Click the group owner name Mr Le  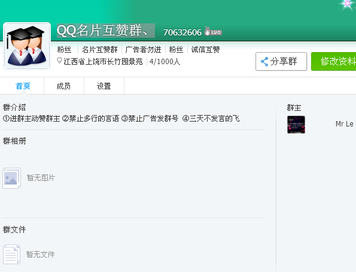click(345, 124)
